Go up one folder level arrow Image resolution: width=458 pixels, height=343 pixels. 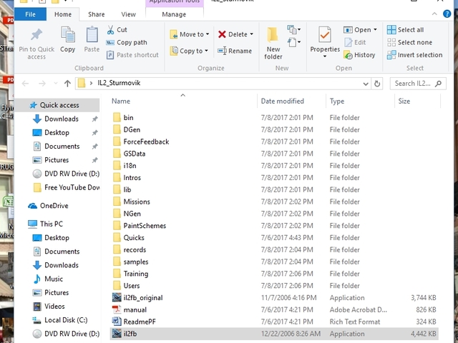67,84
